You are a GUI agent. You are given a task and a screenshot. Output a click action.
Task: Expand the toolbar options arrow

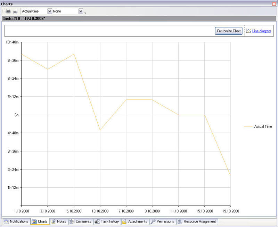pyautogui.click(x=85, y=13)
